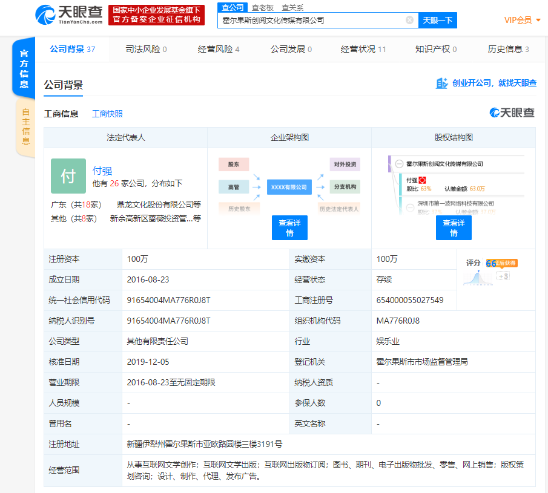
Task: Click the 对外投资 box in structure diagram
Action: [x=345, y=165]
